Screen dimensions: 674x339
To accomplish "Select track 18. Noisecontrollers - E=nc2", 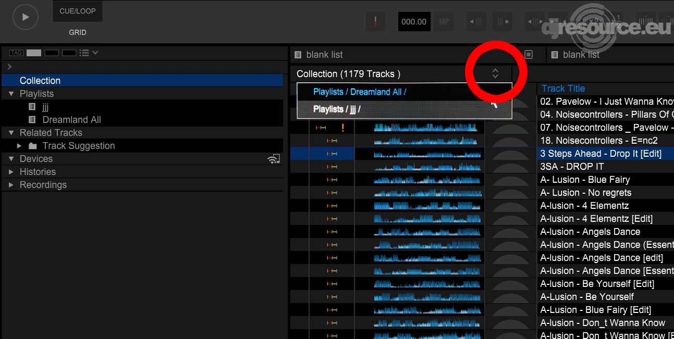I will coord(599,141).
